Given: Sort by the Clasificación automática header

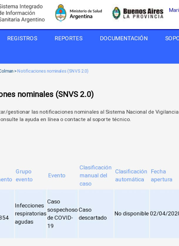Looking at the screenshot, I should coord(131,175).
